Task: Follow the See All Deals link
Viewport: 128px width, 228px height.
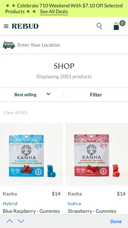Action: coord(54,12)
